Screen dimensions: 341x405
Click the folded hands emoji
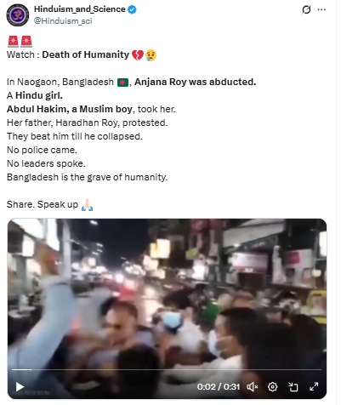click(87, 205)
